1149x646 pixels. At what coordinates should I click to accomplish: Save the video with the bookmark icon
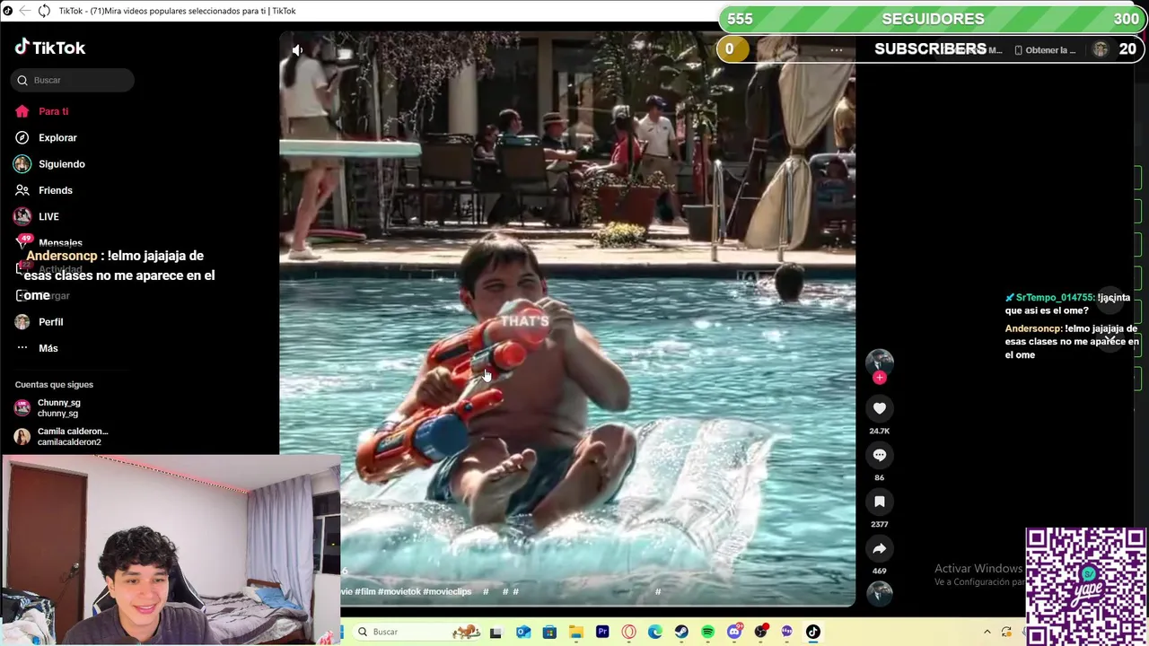tap(880, 502)
